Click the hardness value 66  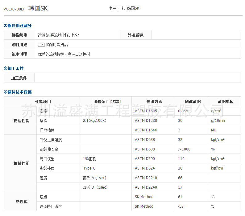pyautogui.click(x=180, y=178)
